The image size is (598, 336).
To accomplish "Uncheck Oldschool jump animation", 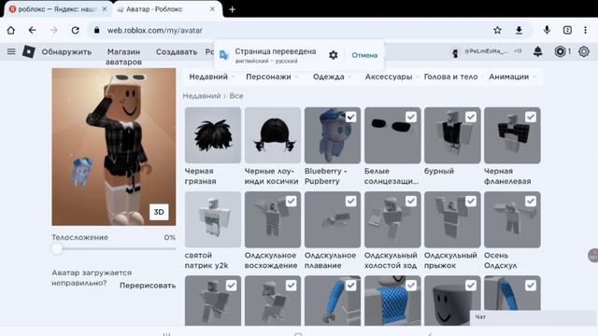I will coord(471,202).
